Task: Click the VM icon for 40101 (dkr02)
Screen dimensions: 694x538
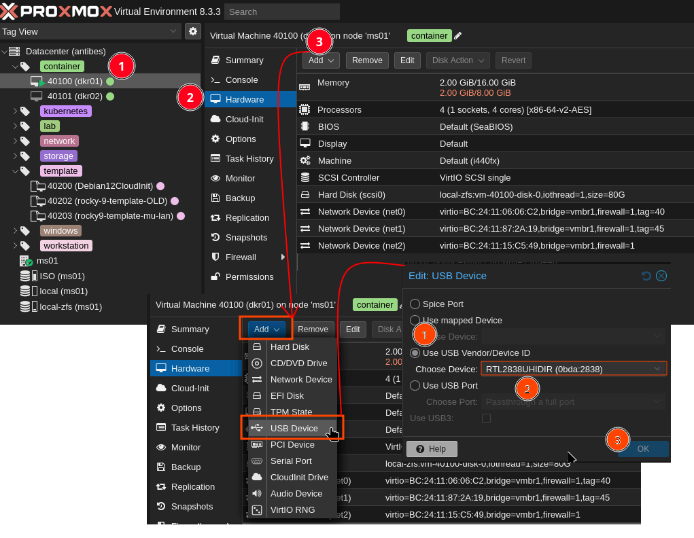Action: click(36, 96)
